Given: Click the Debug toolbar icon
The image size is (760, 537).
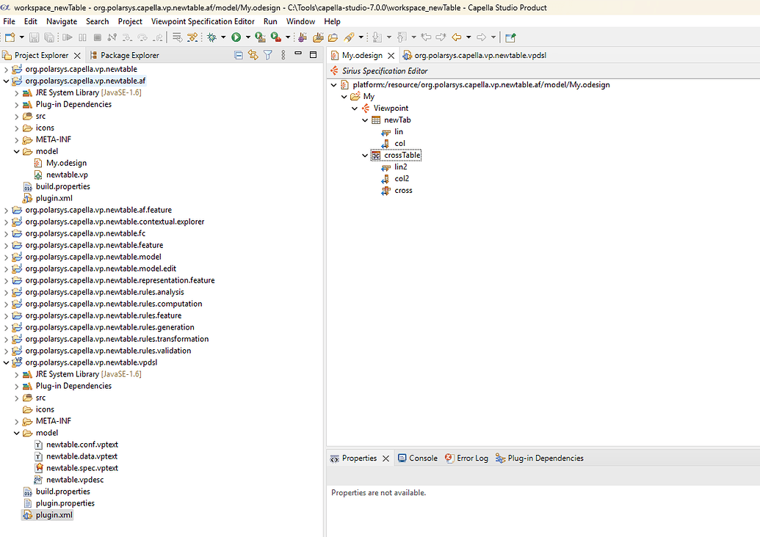Looking at the screenshot, I should tap(211, 37).
